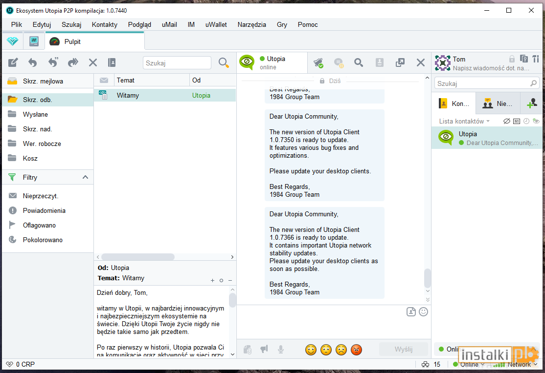Open the contact book icon in mail toolbar

click(112, 62)
